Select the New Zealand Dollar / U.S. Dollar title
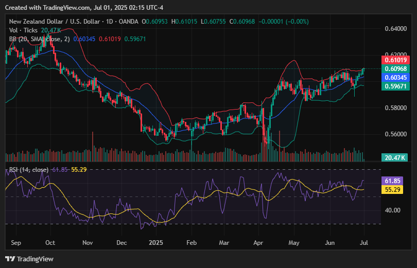Viewport: 417px width, 268px height. (x=55, y=22)
